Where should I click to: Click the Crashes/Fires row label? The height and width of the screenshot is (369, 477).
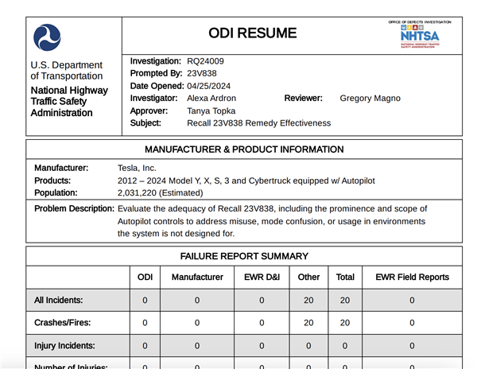pos(63,323)
